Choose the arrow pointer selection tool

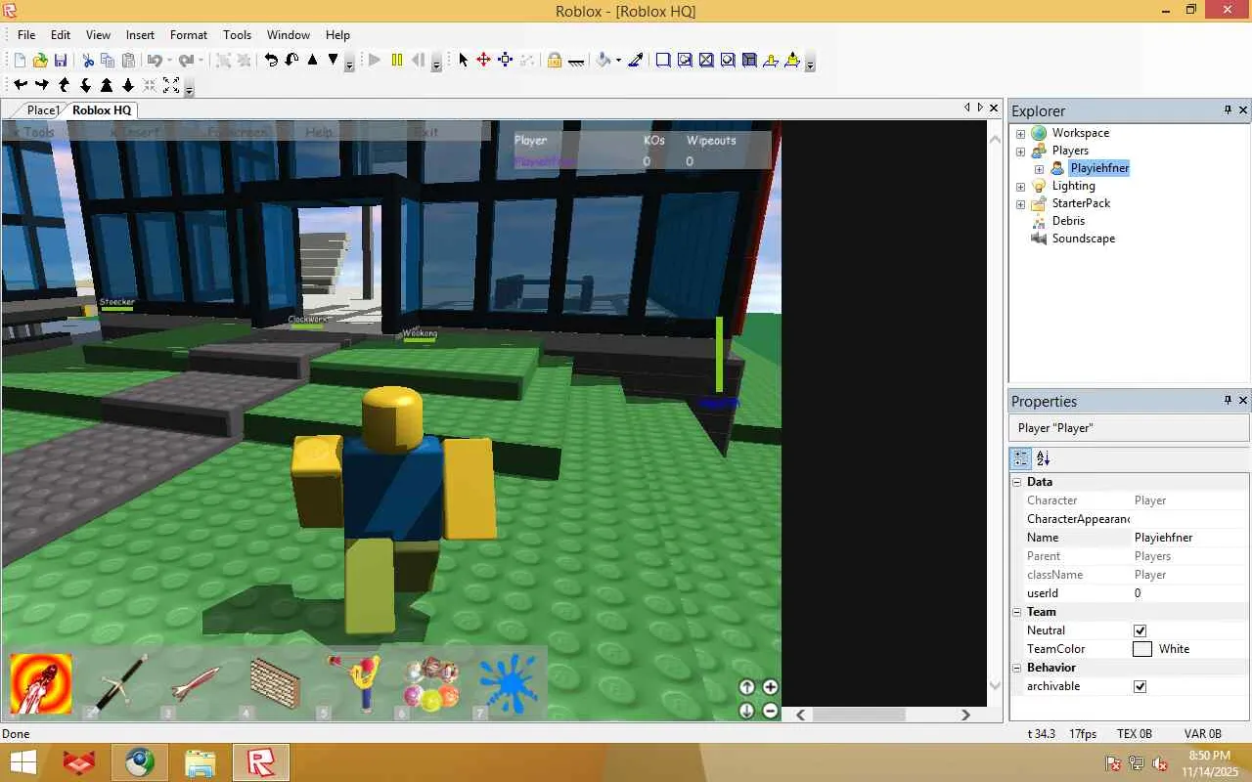464,61
